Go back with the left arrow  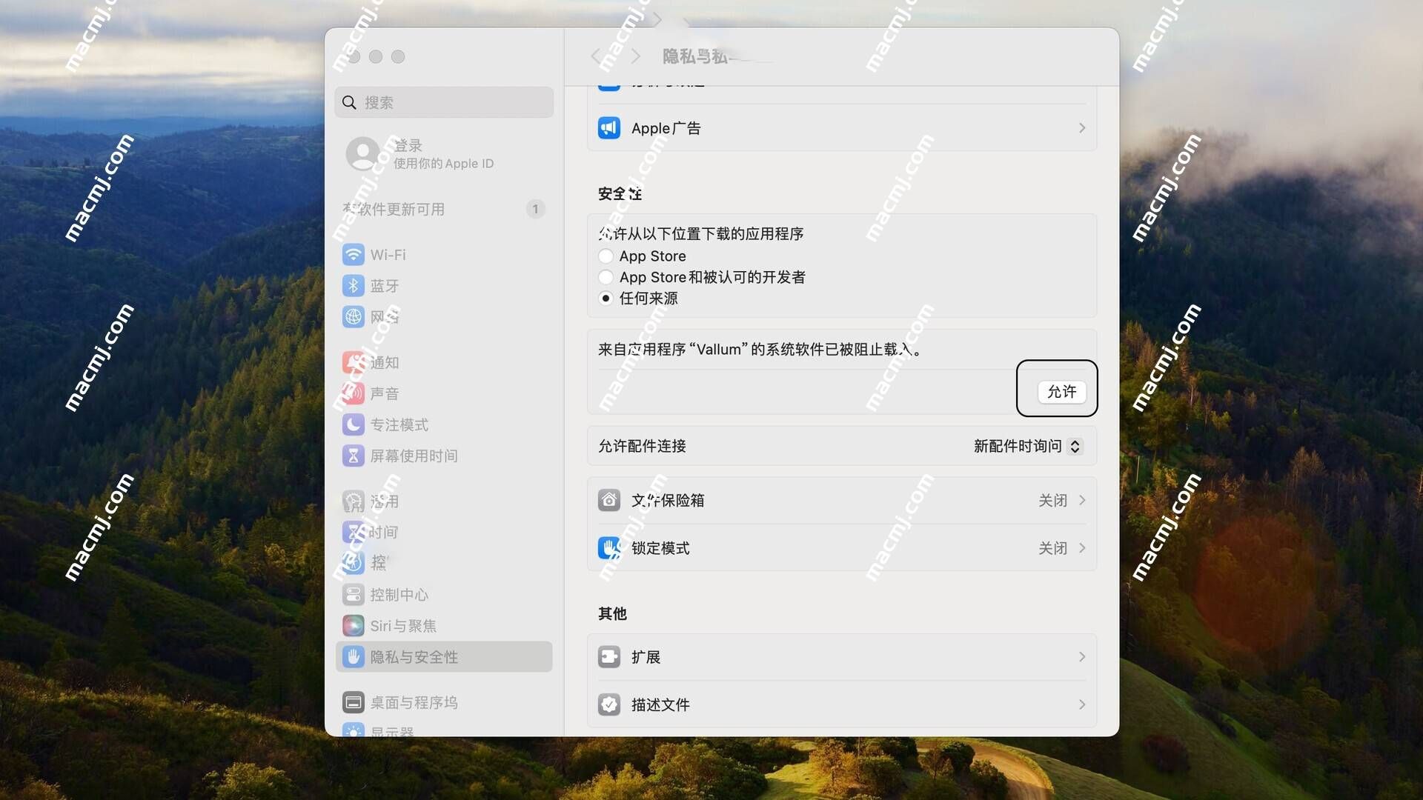[x=596, y=56]
